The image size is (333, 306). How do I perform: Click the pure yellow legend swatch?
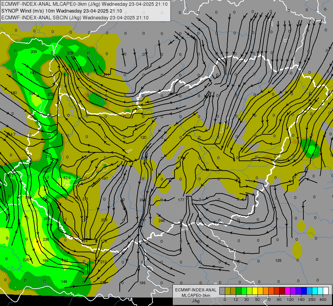click(255, 291)
